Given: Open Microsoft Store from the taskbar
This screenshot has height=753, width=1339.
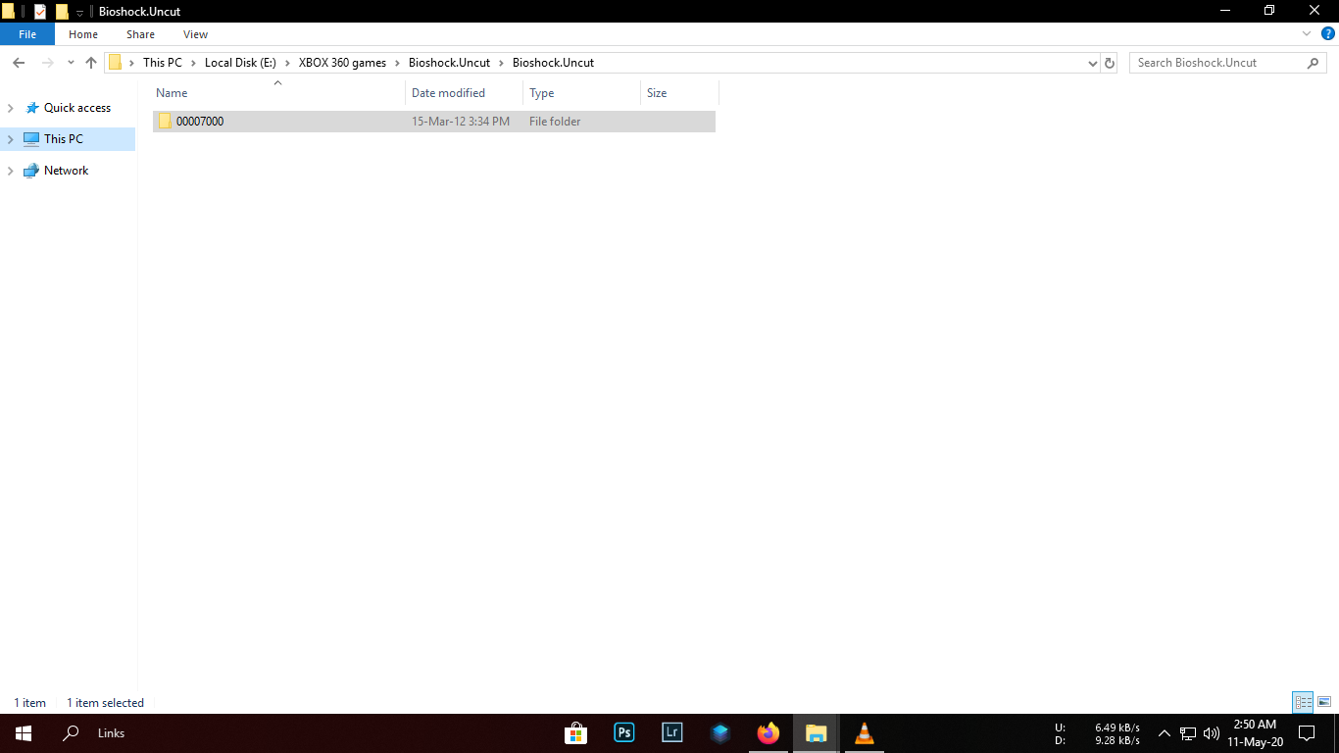Looking at the screenshot, I should tap(576, 733).
